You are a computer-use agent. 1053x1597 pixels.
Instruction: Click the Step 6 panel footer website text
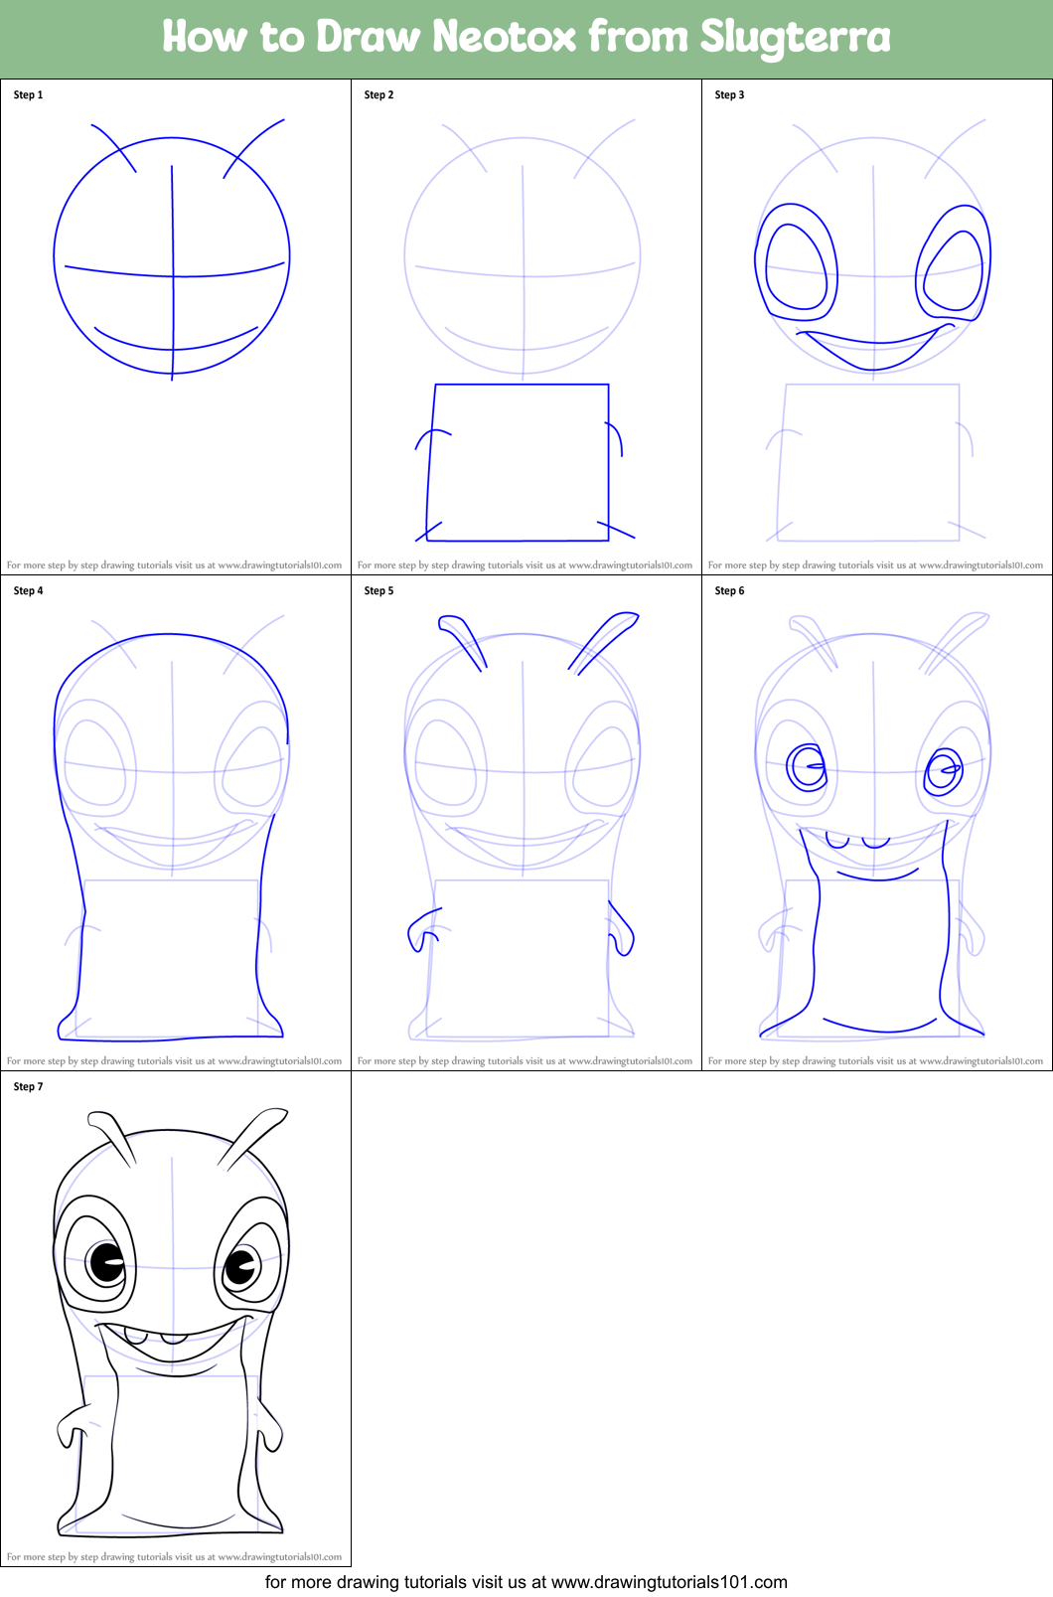coord(876,1061)
